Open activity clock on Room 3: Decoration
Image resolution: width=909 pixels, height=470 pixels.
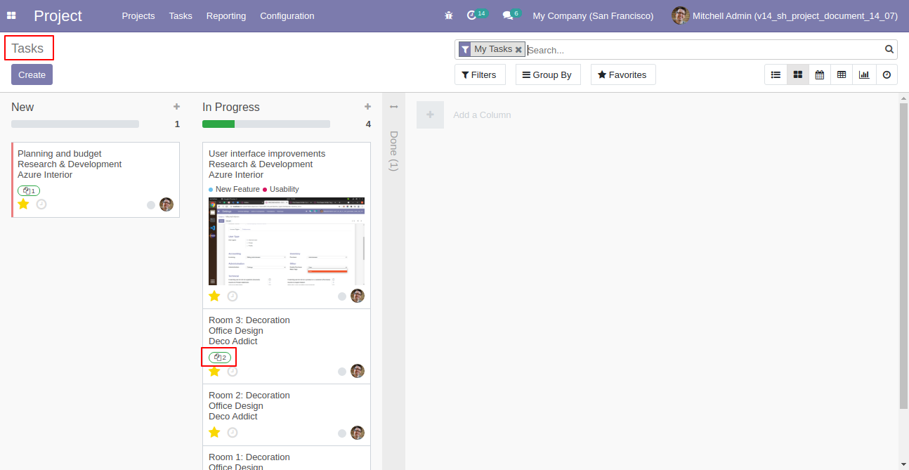point(233,372)
